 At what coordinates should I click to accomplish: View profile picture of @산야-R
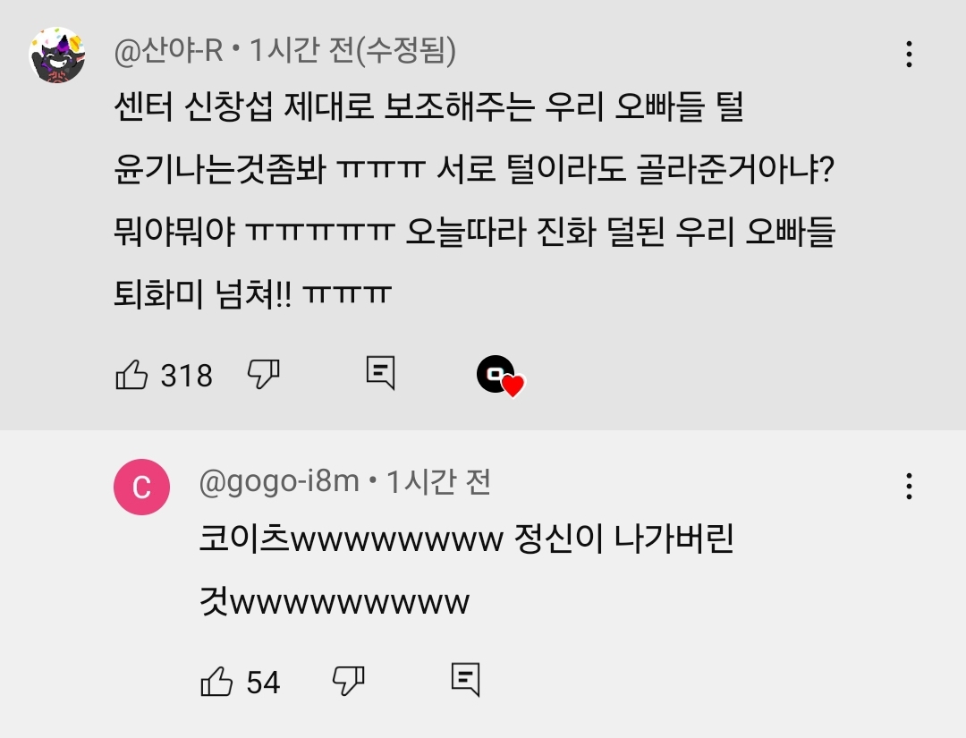(x=57, y=55)
